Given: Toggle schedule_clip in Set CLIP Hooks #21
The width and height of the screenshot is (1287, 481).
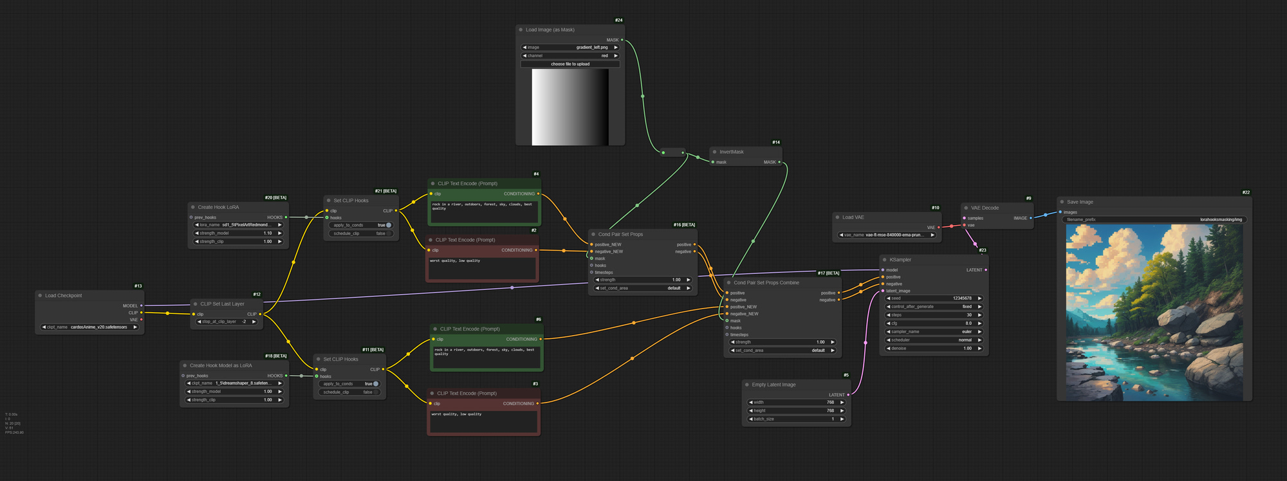Looking at the screenshot, I should 362,233.
